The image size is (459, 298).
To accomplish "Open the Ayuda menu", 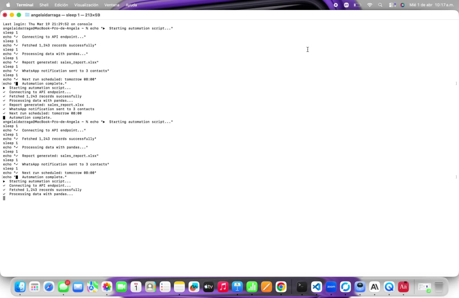I will (x=131, y=5).
